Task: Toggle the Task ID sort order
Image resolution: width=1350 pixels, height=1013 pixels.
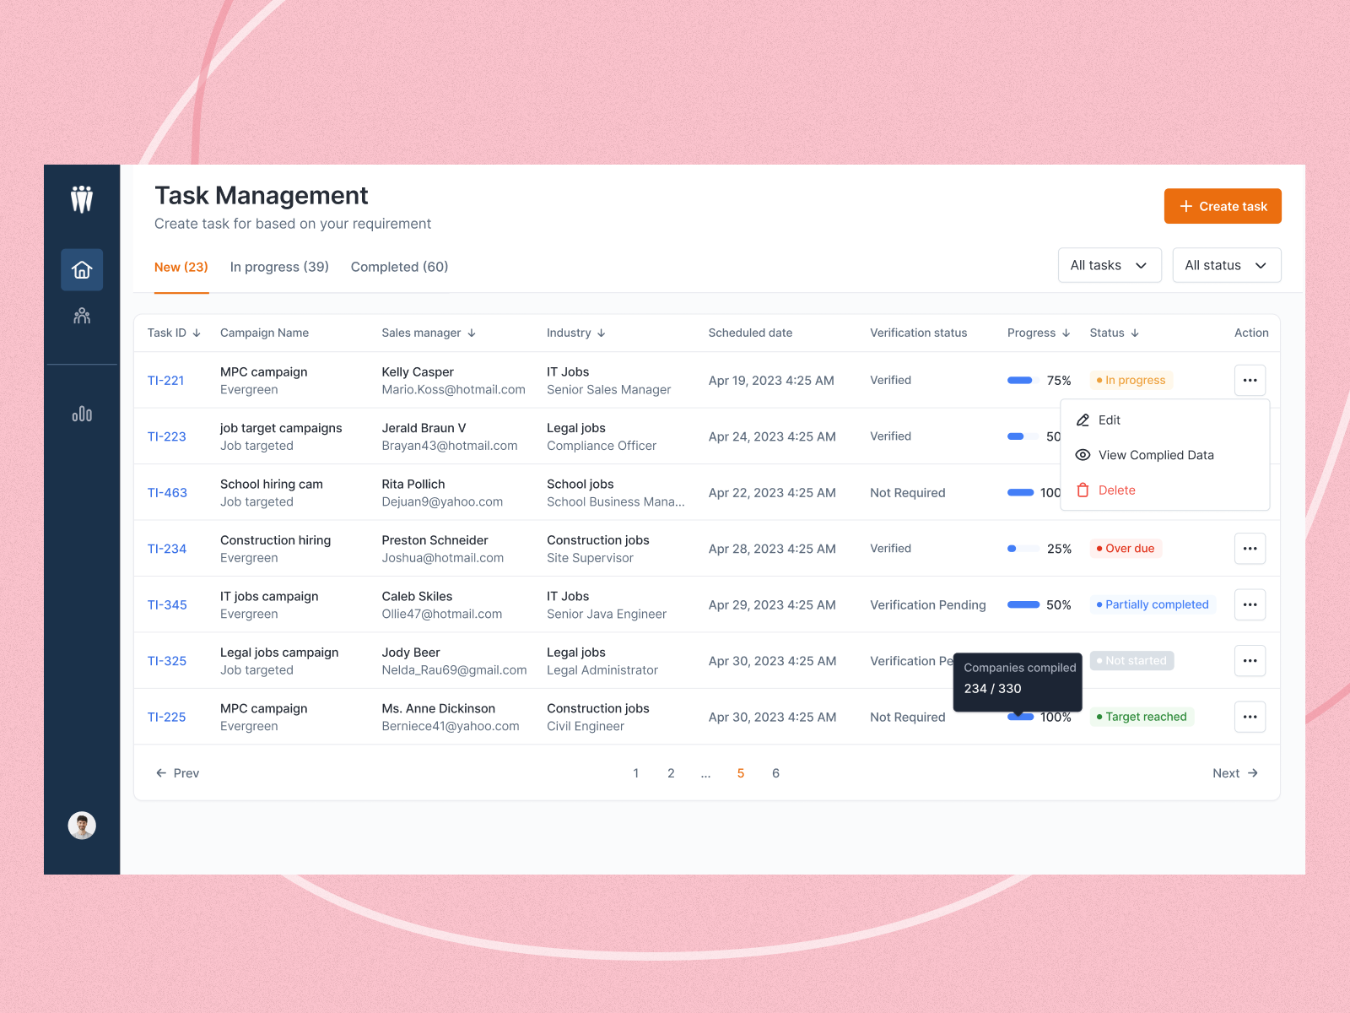Action: tap(197, 333)
